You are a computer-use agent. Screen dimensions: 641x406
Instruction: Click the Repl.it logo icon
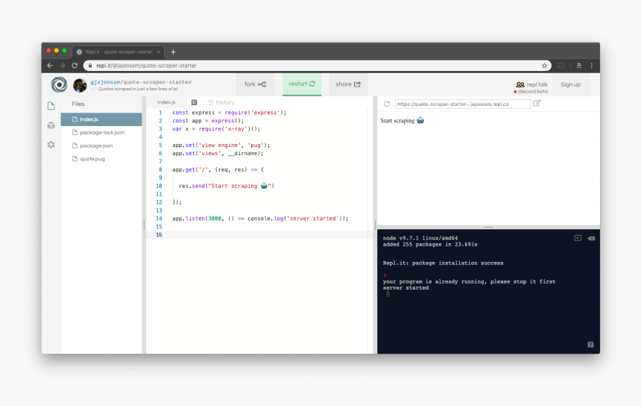tap(59, 84)
